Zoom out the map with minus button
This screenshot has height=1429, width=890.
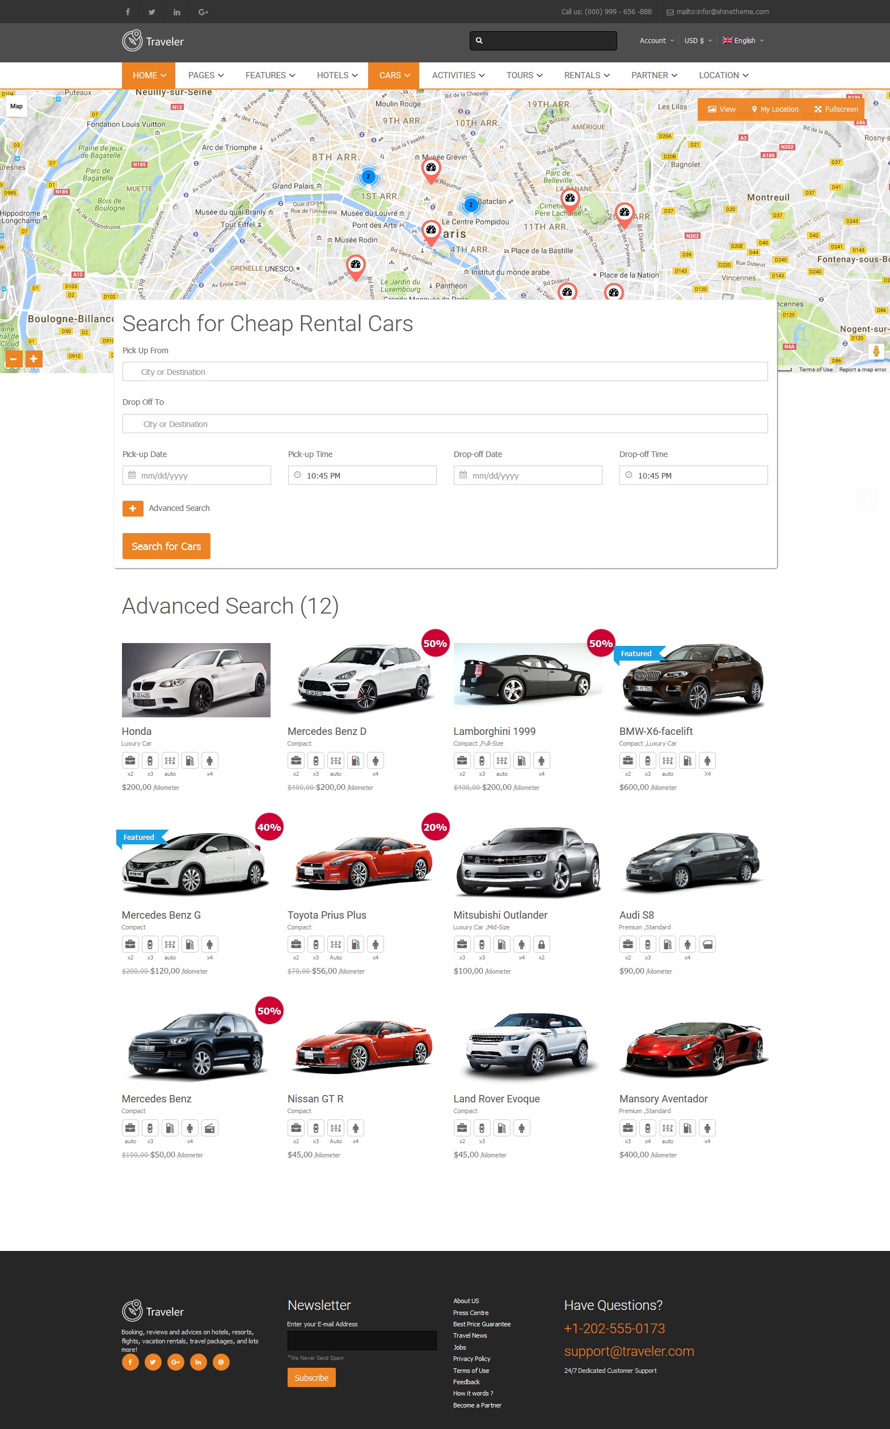pos(14,358)
